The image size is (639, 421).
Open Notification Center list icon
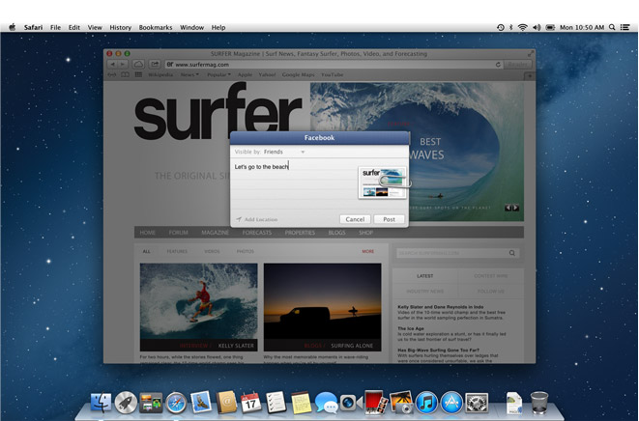click(625, 27)
